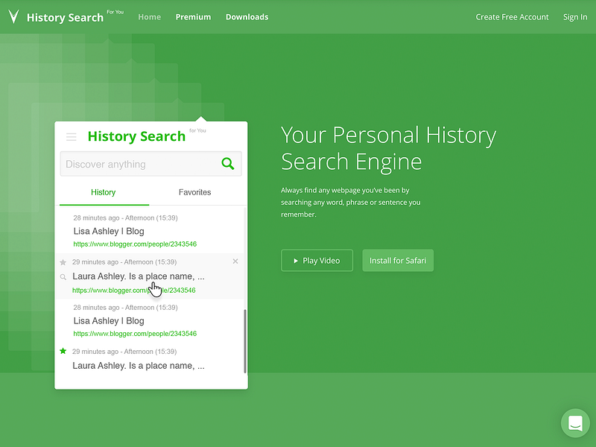596x447 pixels.
Task: Select the History tab
Action: 103,192
